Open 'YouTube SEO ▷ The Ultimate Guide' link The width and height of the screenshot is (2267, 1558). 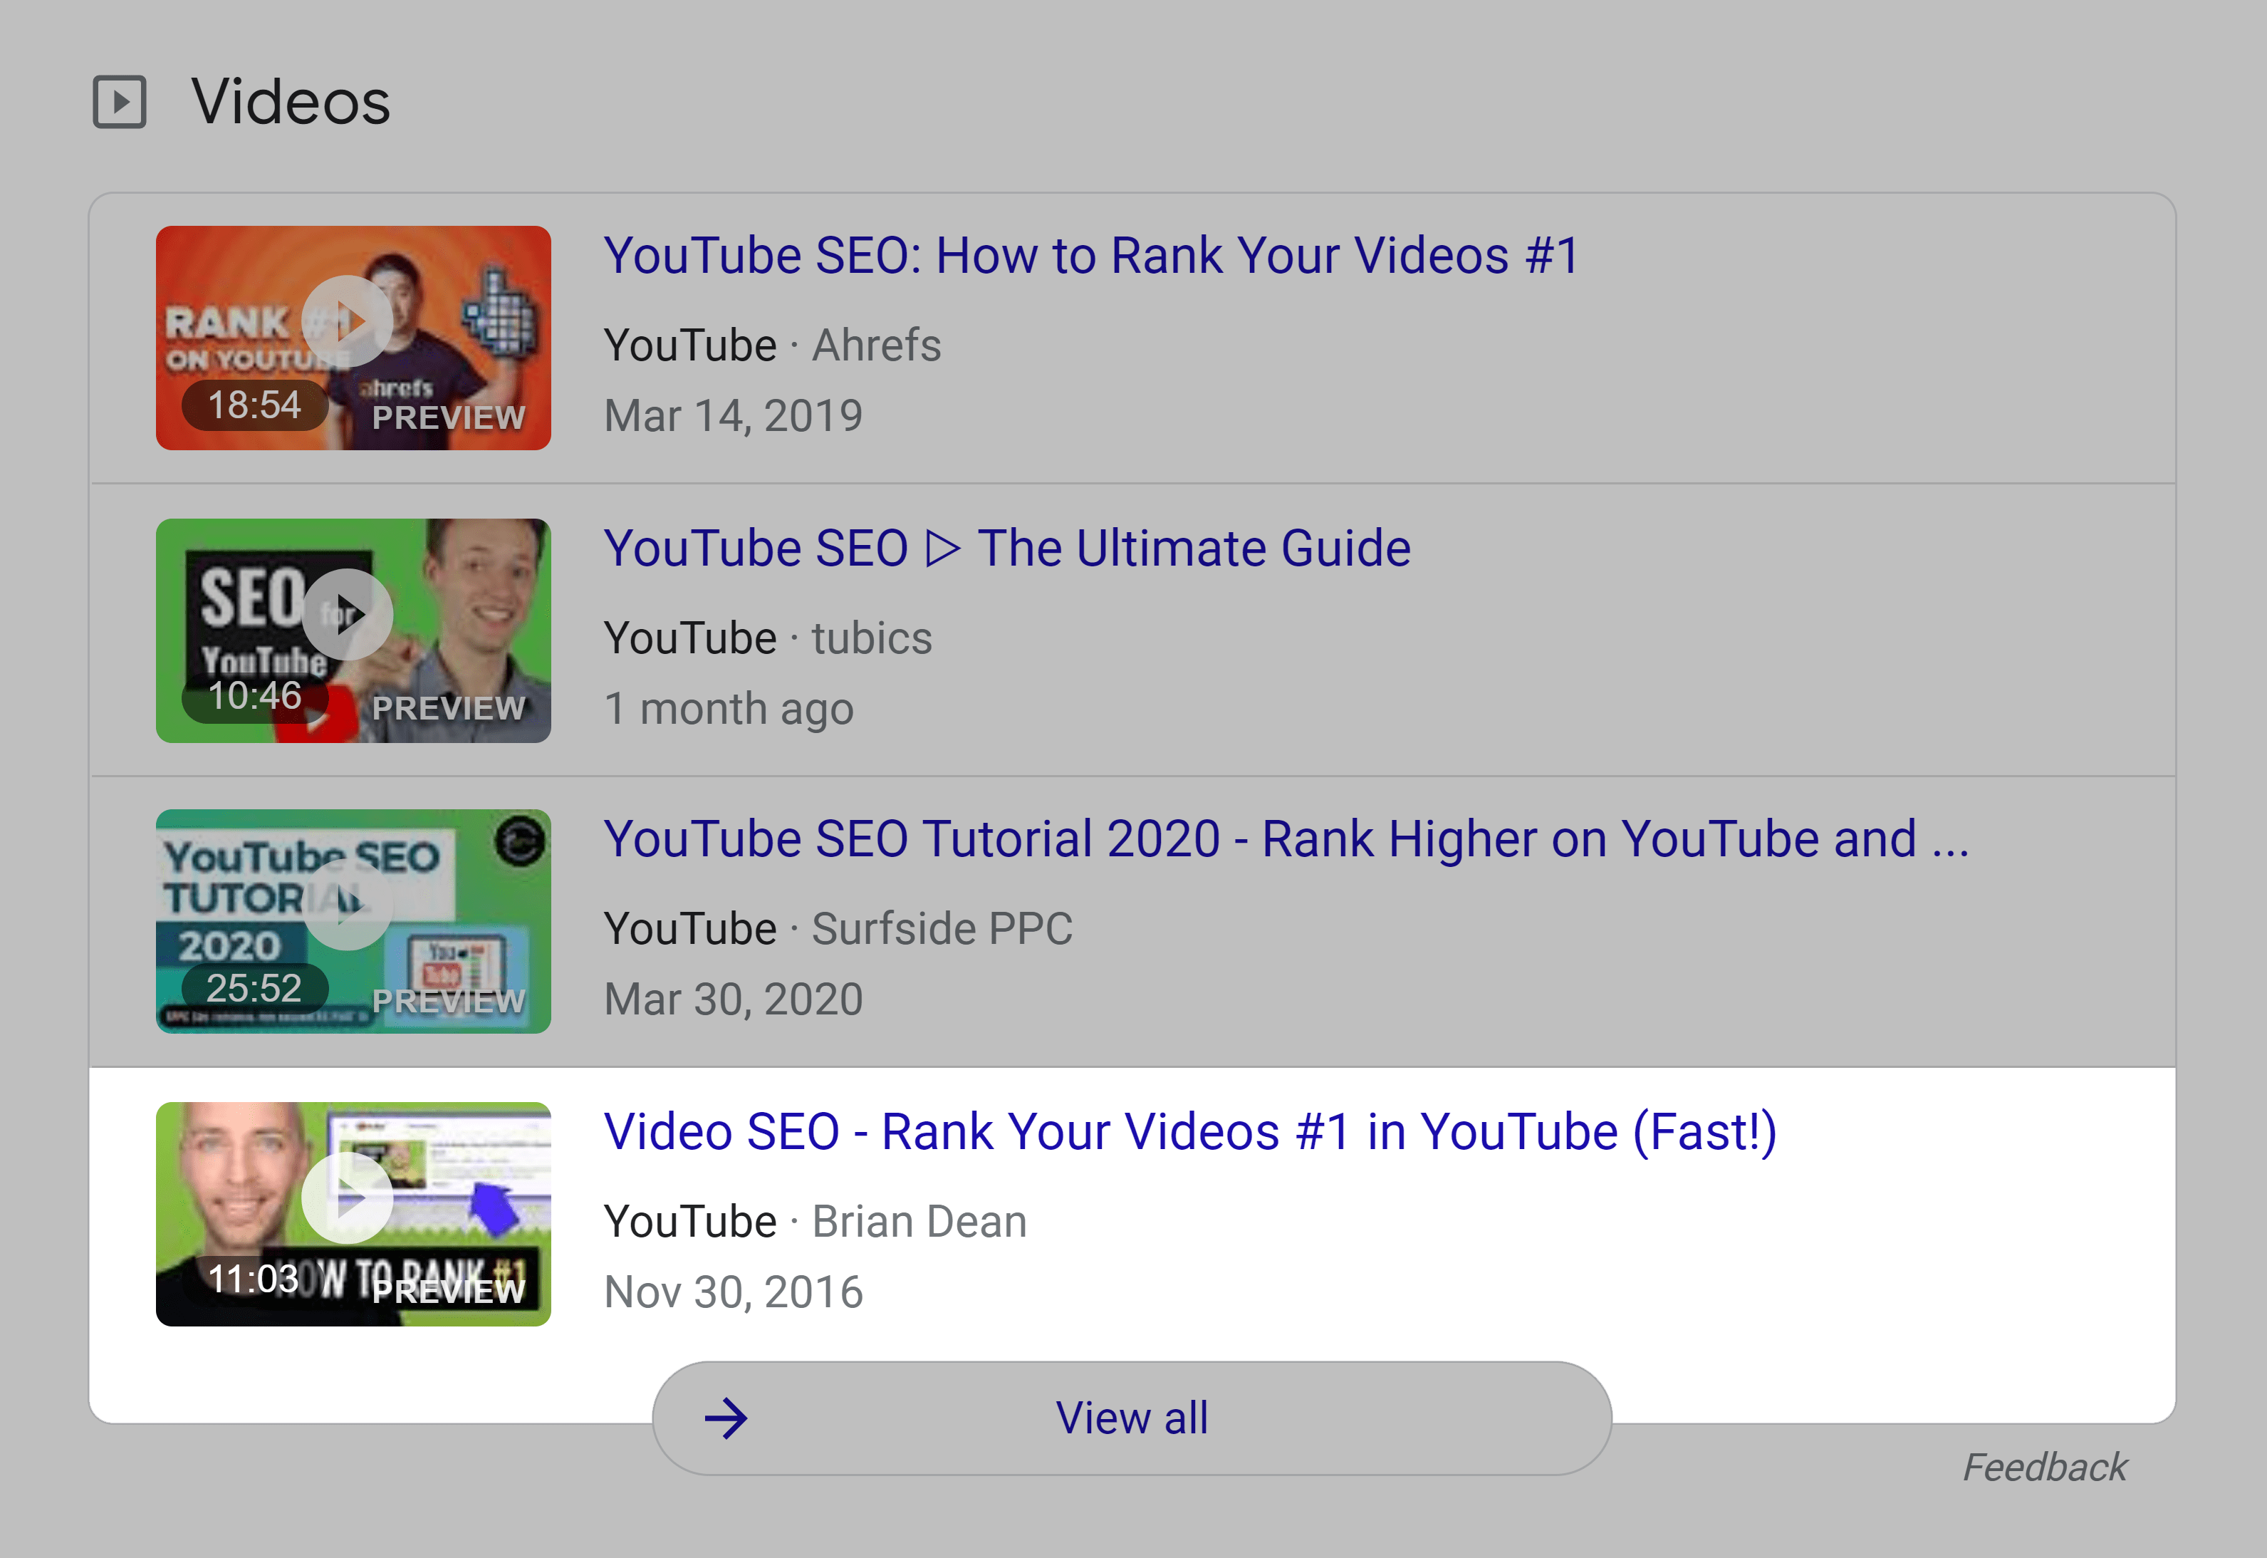click(1007, 548)
